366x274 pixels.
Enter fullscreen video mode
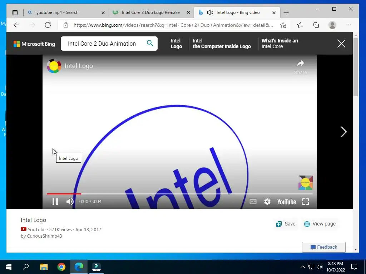click(306, 202)
